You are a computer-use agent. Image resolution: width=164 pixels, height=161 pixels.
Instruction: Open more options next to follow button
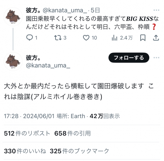tap(156, 58)
